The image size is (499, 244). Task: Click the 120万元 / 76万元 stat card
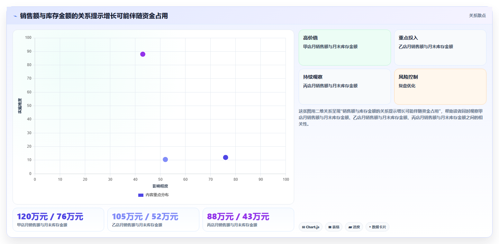pos(58,220)
